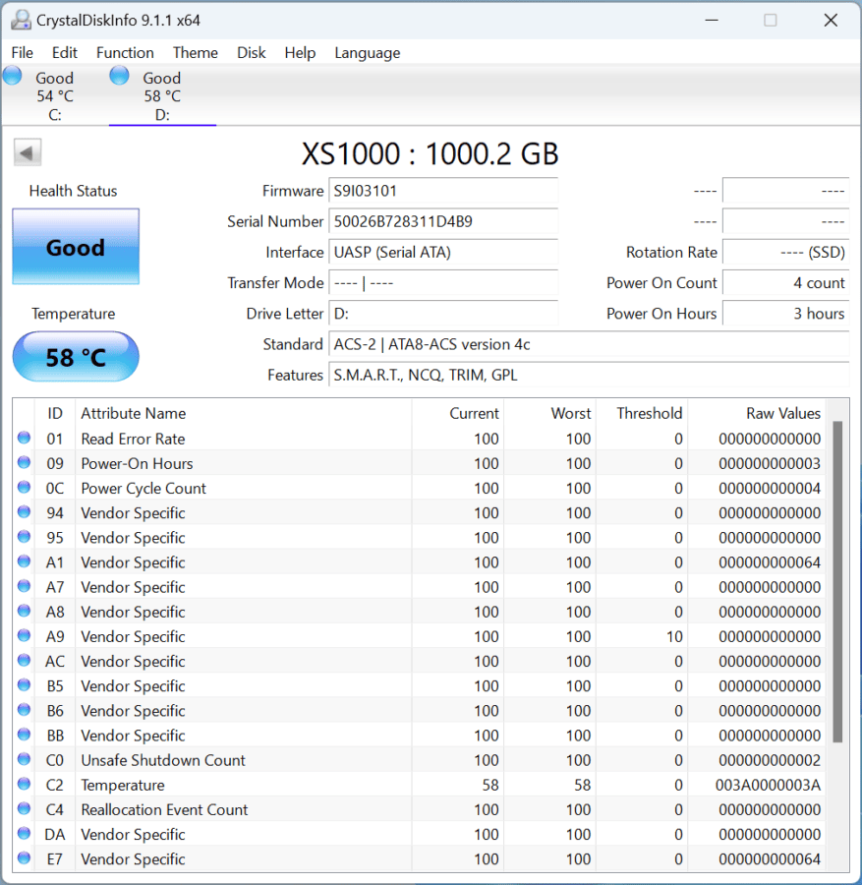The width and height of the screenshot is (862, 885).
Task: Click the Health Status label
Action: (74, 191)
